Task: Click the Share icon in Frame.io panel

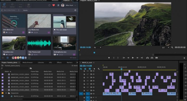Action: [4, 5]
